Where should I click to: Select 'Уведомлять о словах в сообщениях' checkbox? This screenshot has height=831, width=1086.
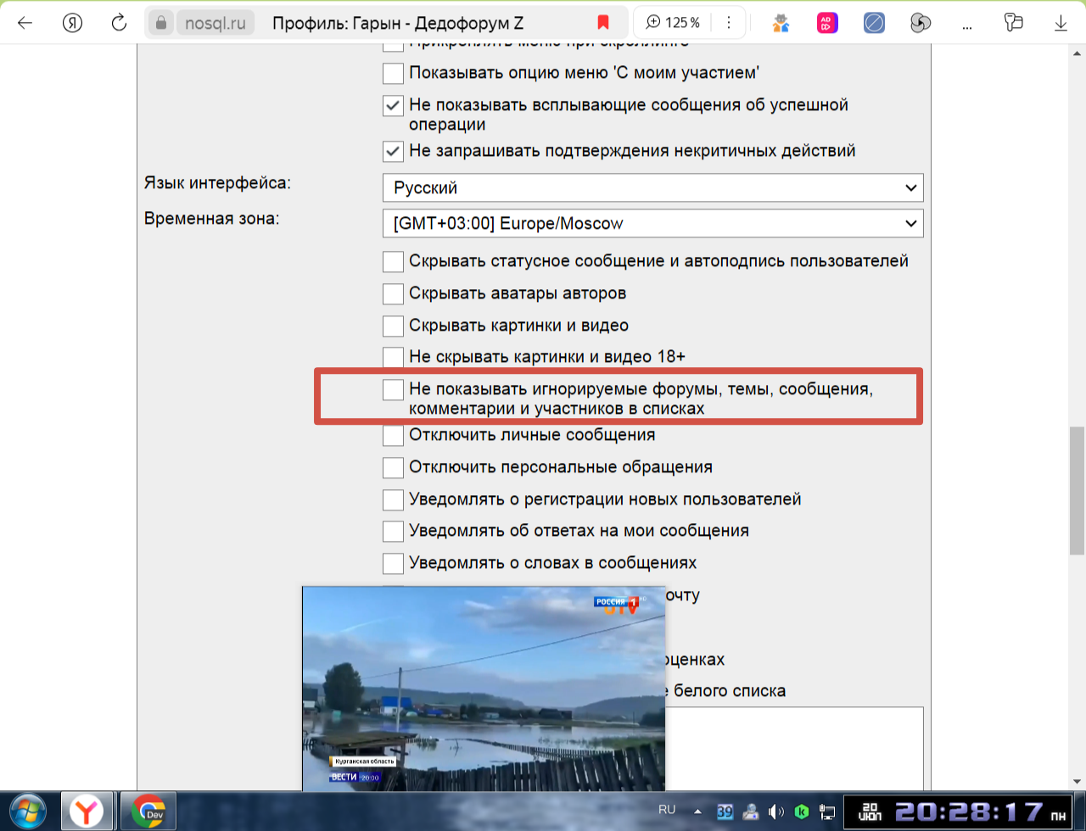click(393, 563)
